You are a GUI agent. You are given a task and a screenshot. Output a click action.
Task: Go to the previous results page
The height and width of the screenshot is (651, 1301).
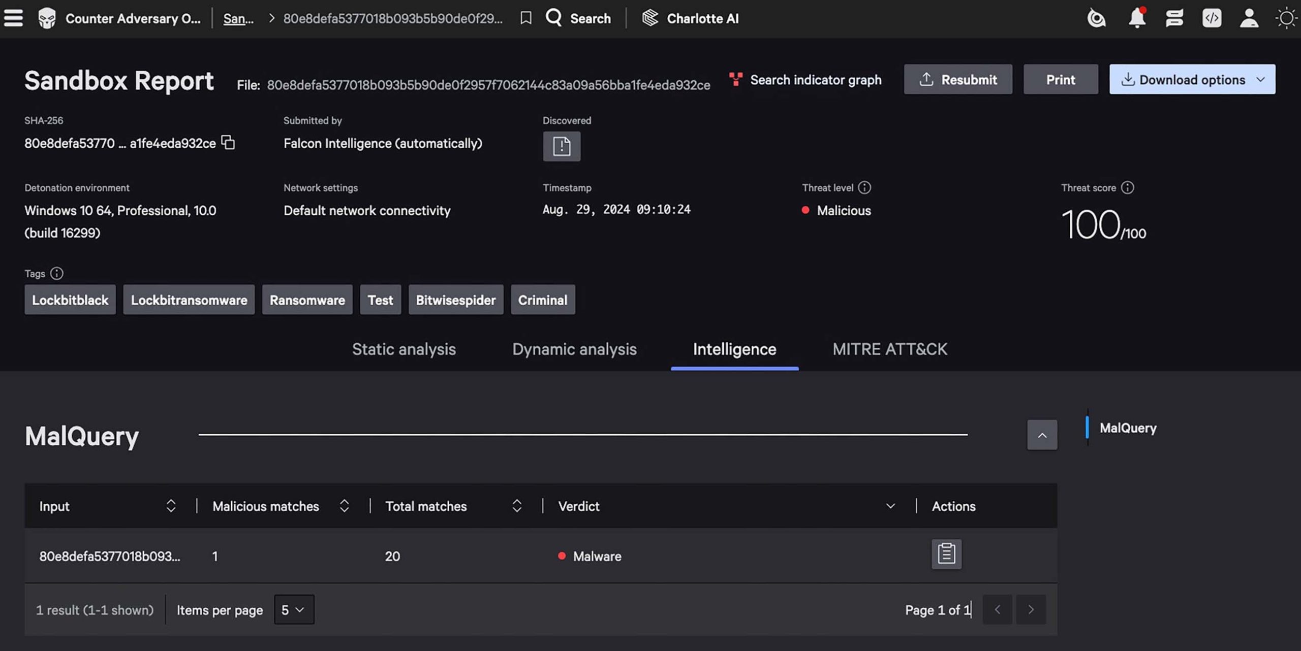pyautogui.click(x=998, y=609)
